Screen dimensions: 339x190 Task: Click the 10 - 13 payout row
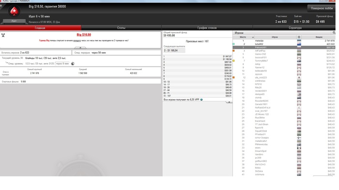click(x=198, y=82)
